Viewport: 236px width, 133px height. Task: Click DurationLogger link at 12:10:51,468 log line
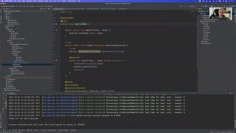60,106
